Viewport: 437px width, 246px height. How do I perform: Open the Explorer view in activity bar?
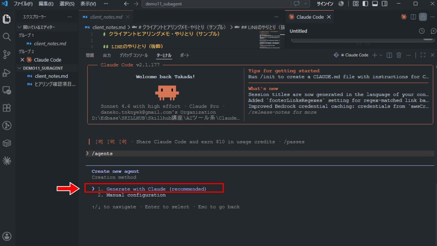pyautogui.click(x=7, y=19)
